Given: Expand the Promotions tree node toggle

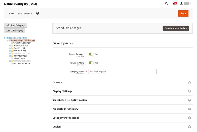Looking at the screenshot, I should coord(10,61).
